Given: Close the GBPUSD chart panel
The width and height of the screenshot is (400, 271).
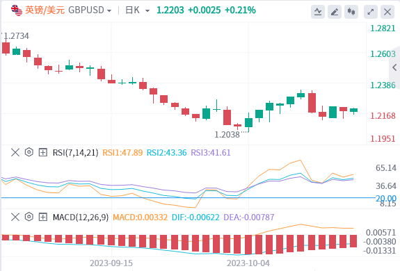Looking at the screenshot, I should (x=387, y=12).
